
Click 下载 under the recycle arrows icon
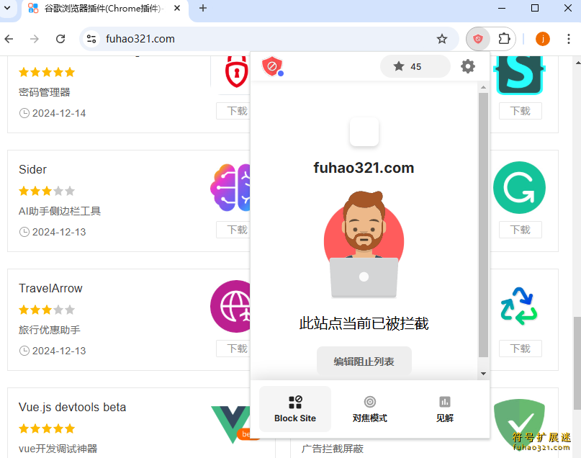click(x=521, y=349)
